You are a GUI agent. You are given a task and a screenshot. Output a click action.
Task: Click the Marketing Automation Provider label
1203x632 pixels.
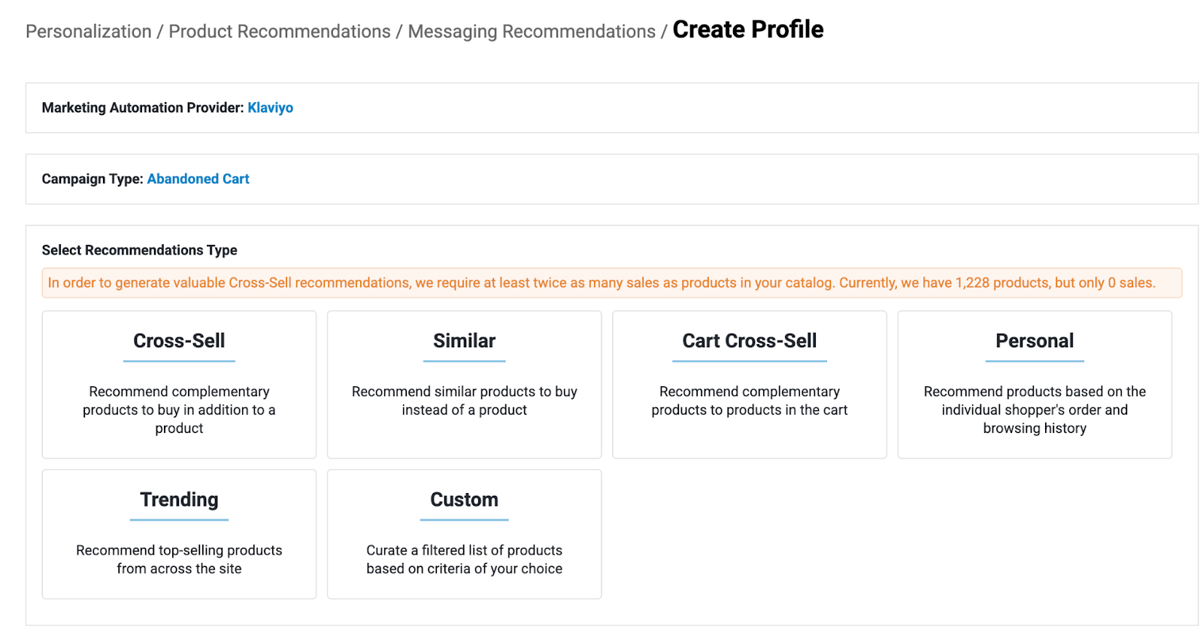[x=143, y=107]
